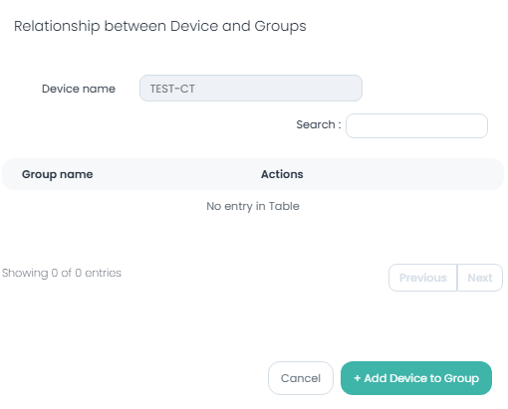Click the Showing 0 of 0 entries text
This screenshot has height=409, width=508.
coord(62,273)
